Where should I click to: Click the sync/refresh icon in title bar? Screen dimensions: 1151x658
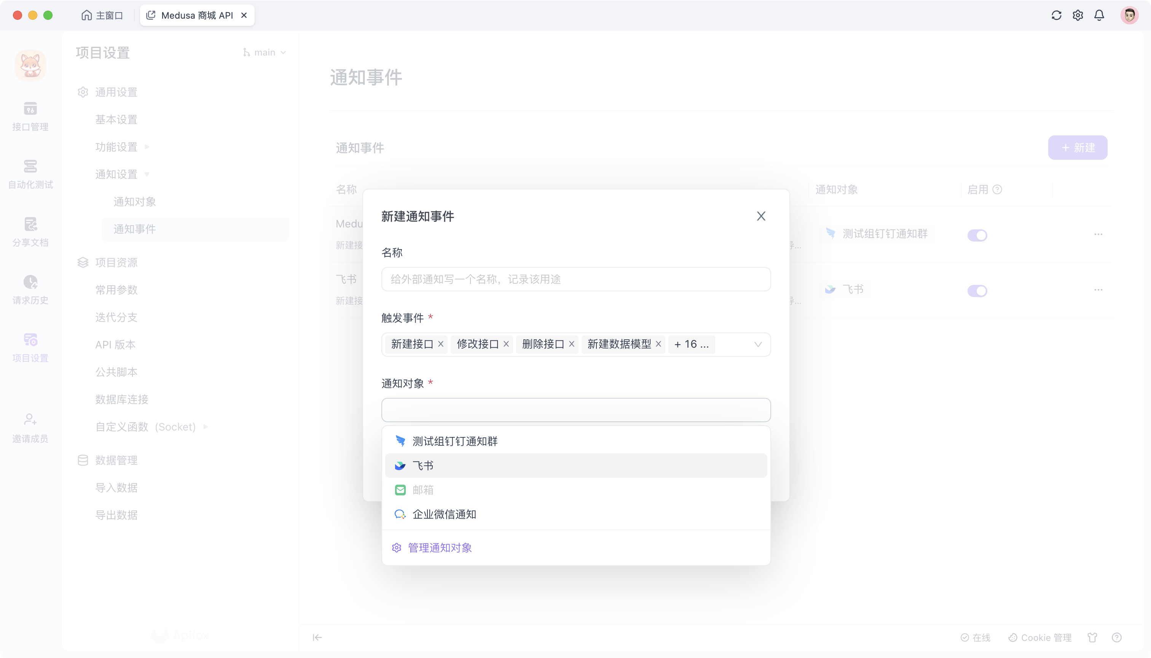[1056, 15]
